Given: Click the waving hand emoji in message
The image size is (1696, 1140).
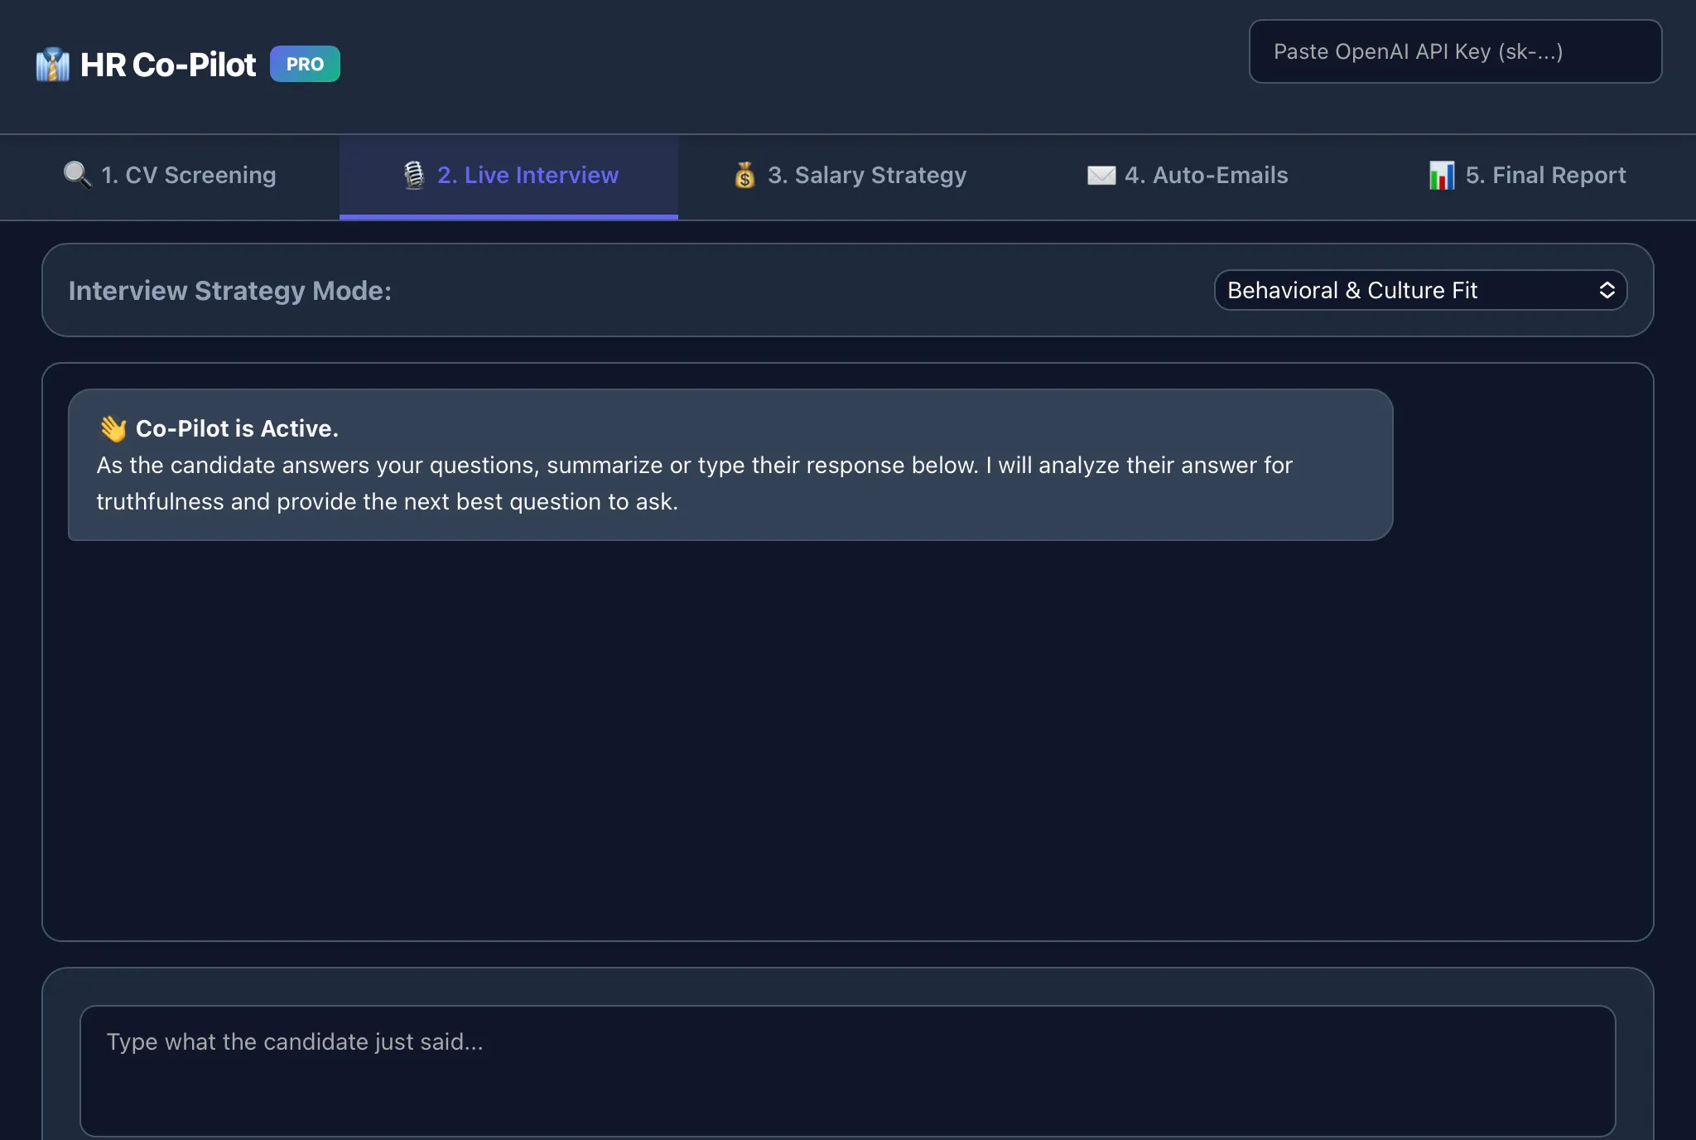Looking at the screenshot, I should [x=113, y=428].
